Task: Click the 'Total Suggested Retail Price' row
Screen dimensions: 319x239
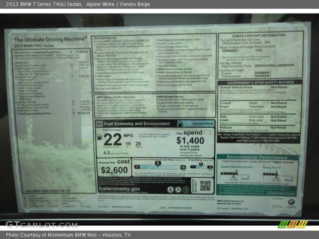Action: coord(53,114)
